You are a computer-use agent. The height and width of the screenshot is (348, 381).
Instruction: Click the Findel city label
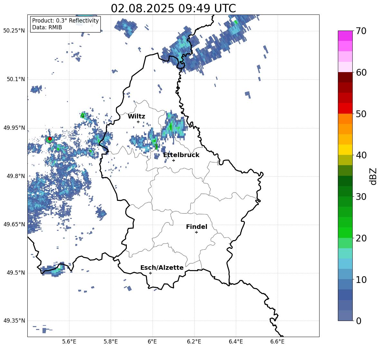197,227
